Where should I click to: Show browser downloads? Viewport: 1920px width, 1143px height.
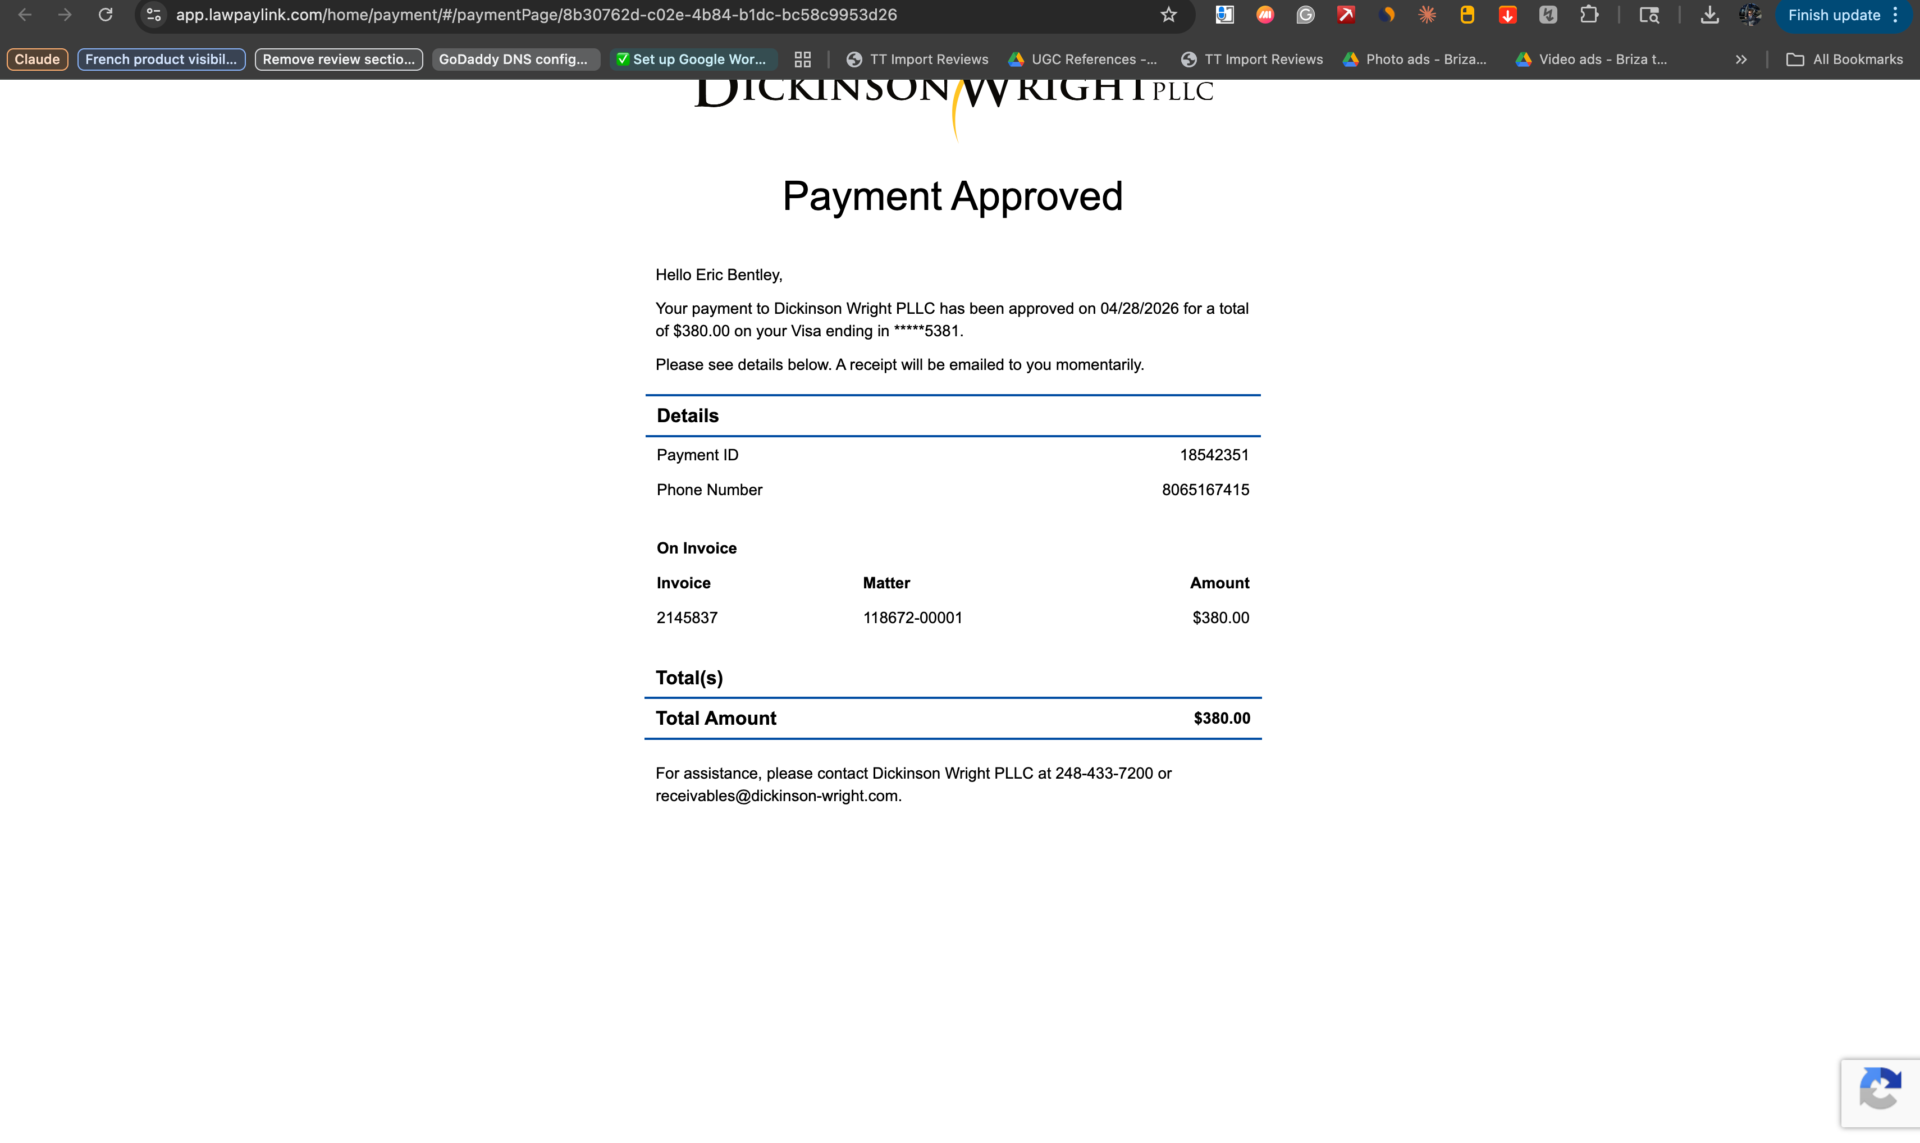[x=1709, y=15]
